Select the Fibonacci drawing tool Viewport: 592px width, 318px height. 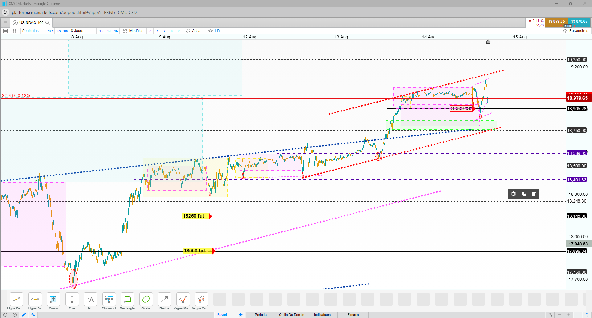pyautogui.click(x=109, y=301)
